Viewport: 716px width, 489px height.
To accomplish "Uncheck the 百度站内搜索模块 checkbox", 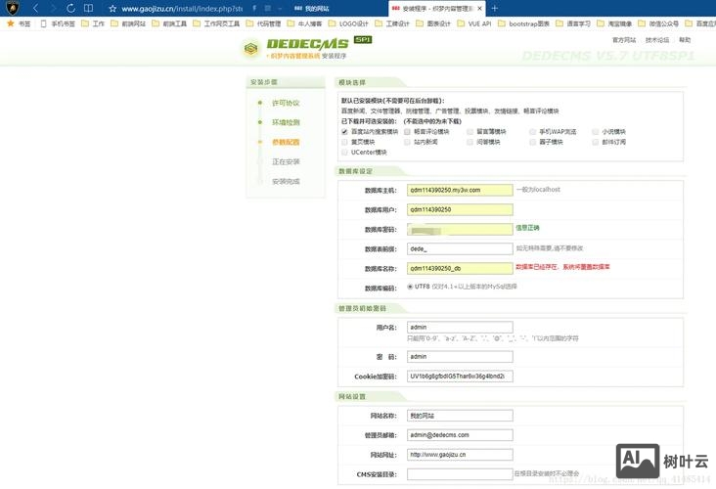I will click(344, 131).
